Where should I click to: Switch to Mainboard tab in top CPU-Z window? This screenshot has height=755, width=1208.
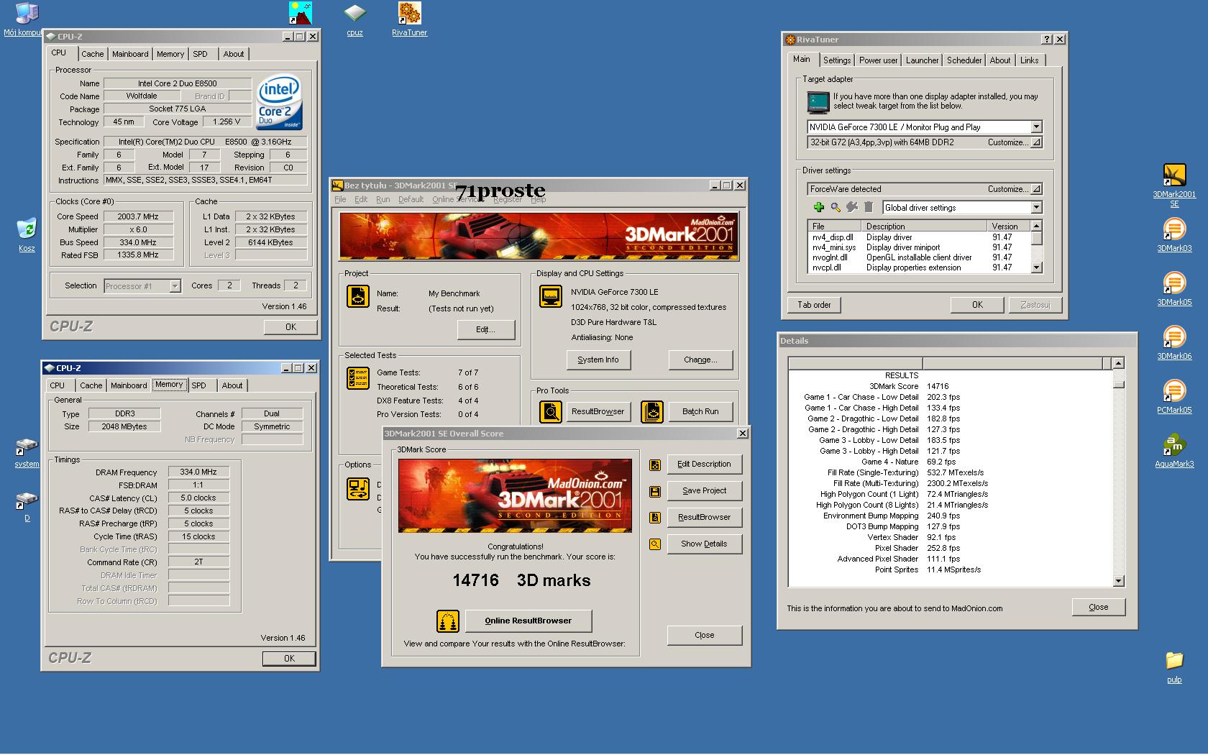click(x=130, y=54)
